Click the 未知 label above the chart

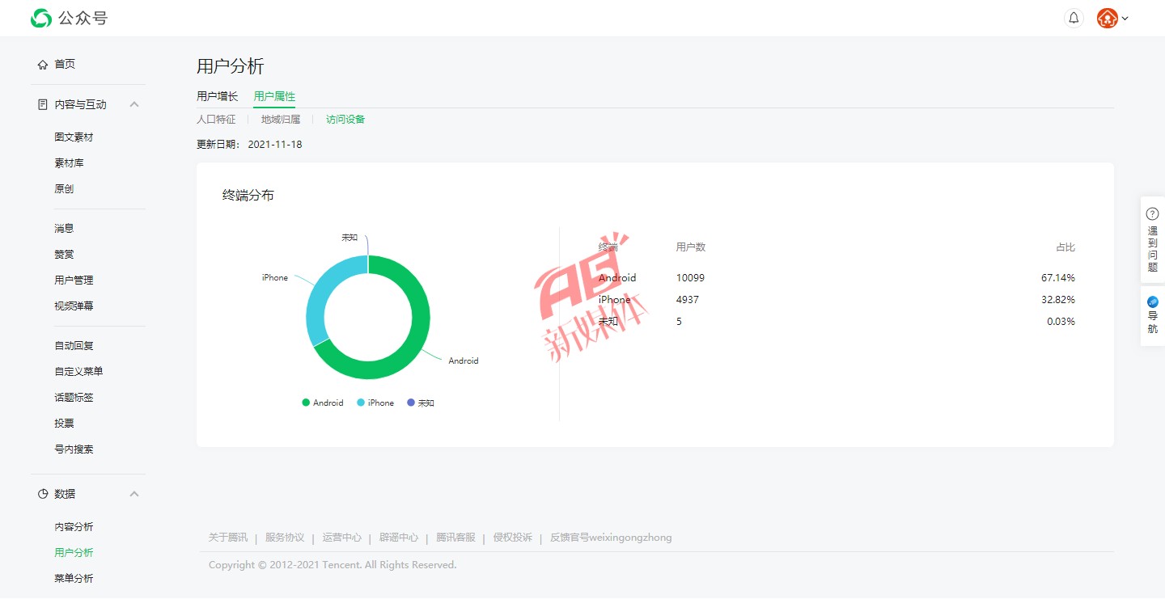coord(349,238)
